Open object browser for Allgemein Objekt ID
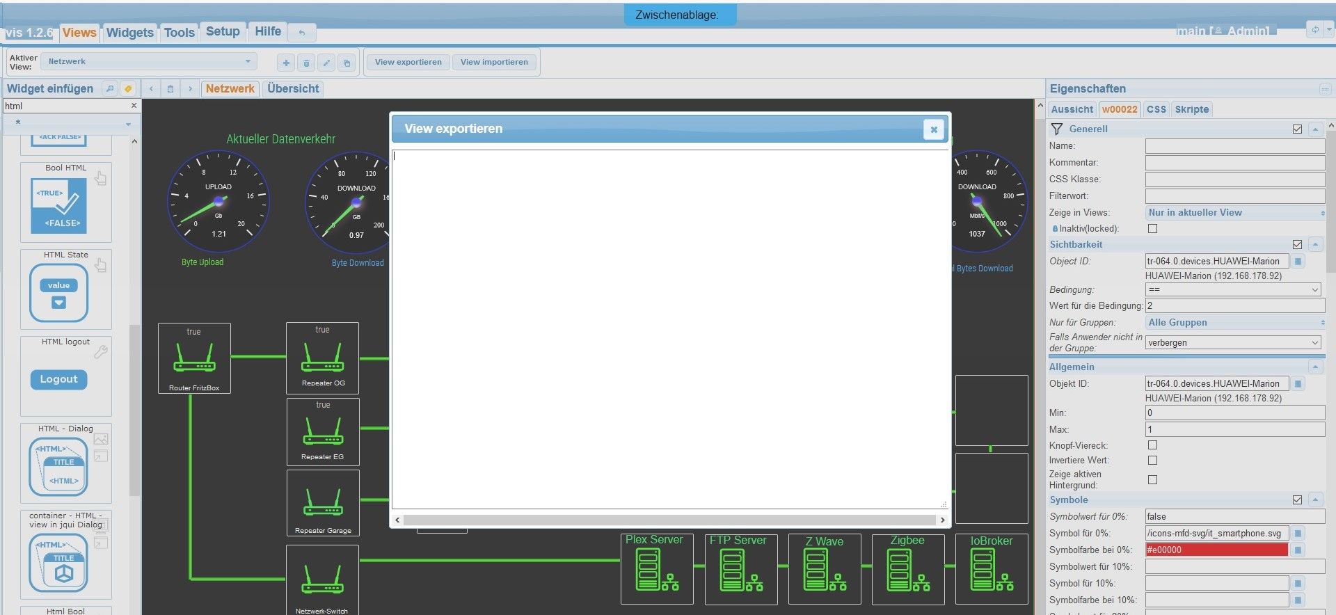The image size is (1336, 615). pos(1298,384)
